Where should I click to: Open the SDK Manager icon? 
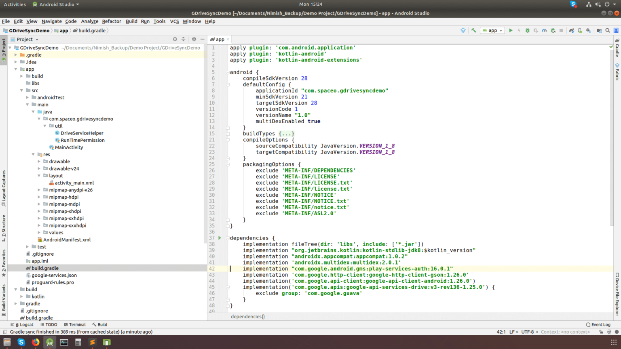coord(589,31)
